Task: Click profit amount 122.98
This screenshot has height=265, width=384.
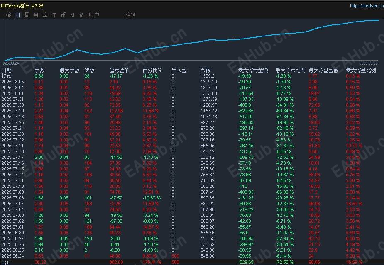Action: click(x=116, y=111)
